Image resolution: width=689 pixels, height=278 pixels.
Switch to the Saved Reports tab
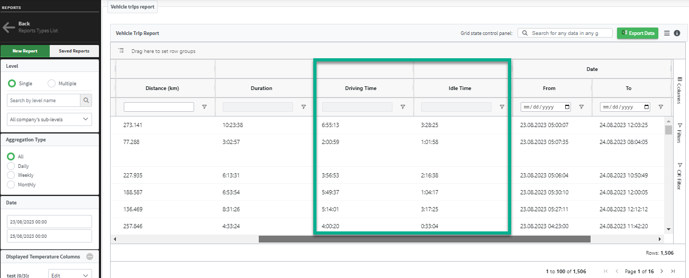74,51
